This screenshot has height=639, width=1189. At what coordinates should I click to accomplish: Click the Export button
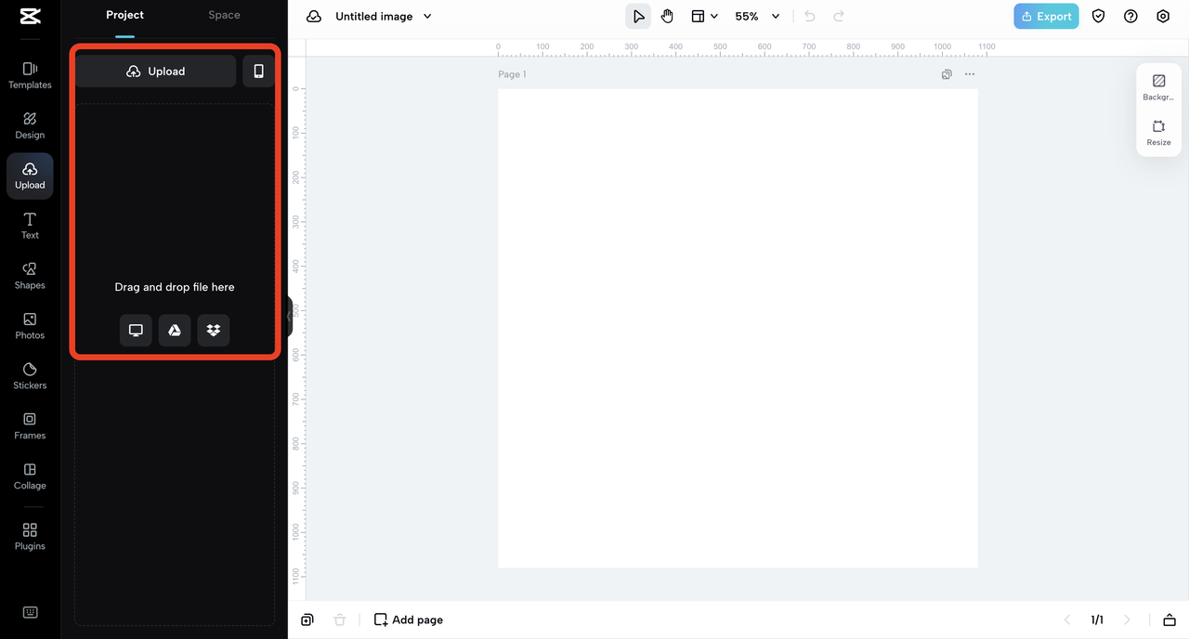coord(1046,16)
